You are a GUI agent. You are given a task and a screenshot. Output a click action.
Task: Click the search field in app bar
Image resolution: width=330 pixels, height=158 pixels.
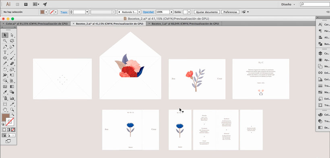(315, 4)
